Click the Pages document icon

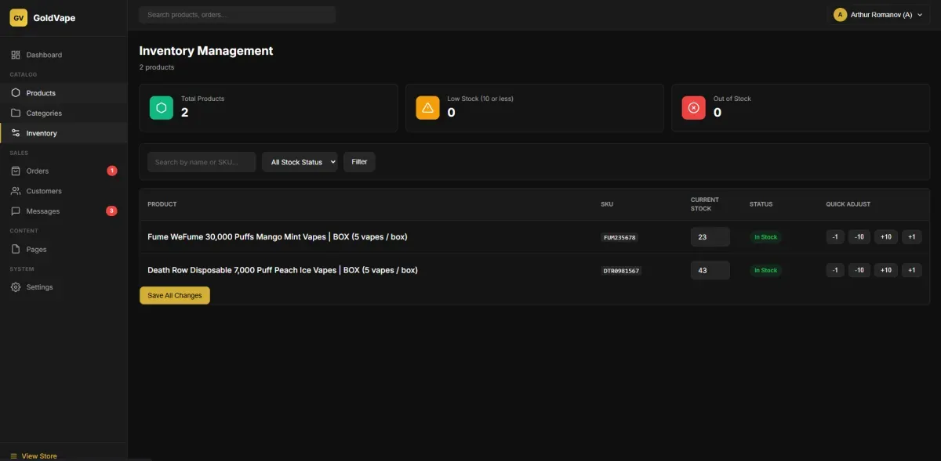[16, 250]
